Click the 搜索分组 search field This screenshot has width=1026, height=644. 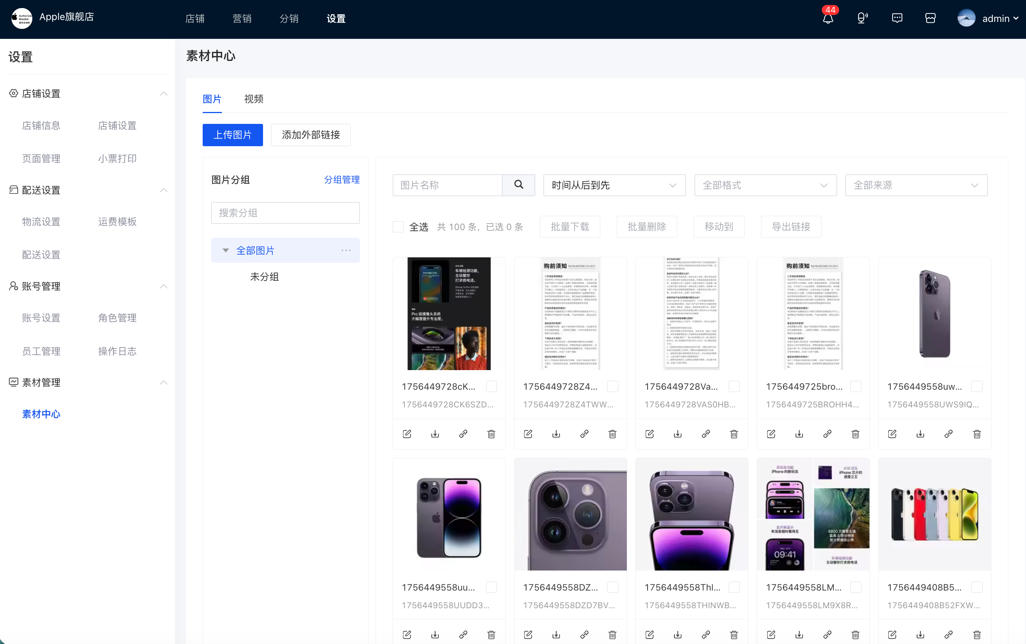click(285, 212)
